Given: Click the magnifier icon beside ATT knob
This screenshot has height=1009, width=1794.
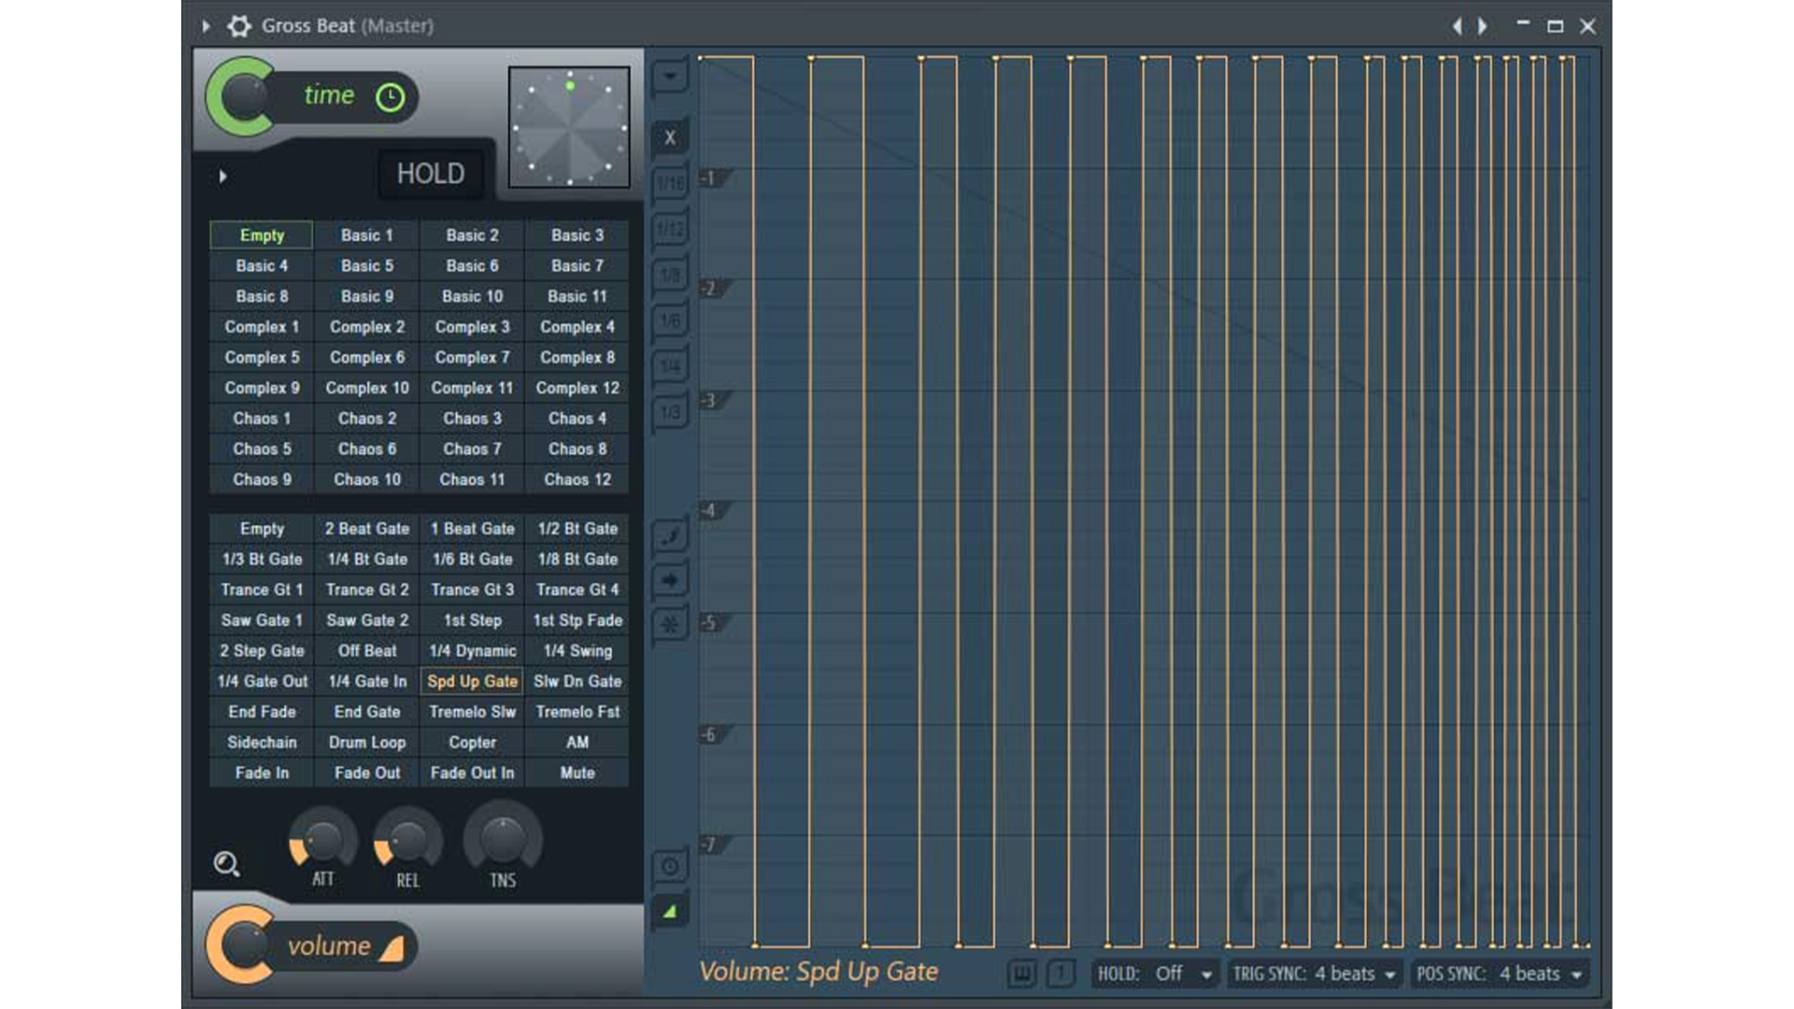Looking at the screenshot, I should 226,864.
